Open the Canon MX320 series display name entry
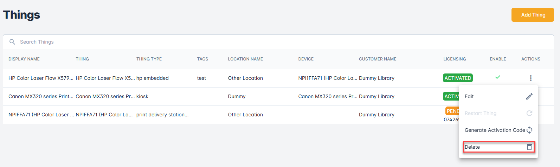560x167 pixels. (x=41, y=96)
